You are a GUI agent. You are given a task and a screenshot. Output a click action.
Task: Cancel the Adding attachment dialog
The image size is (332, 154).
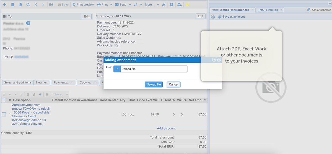173,85
